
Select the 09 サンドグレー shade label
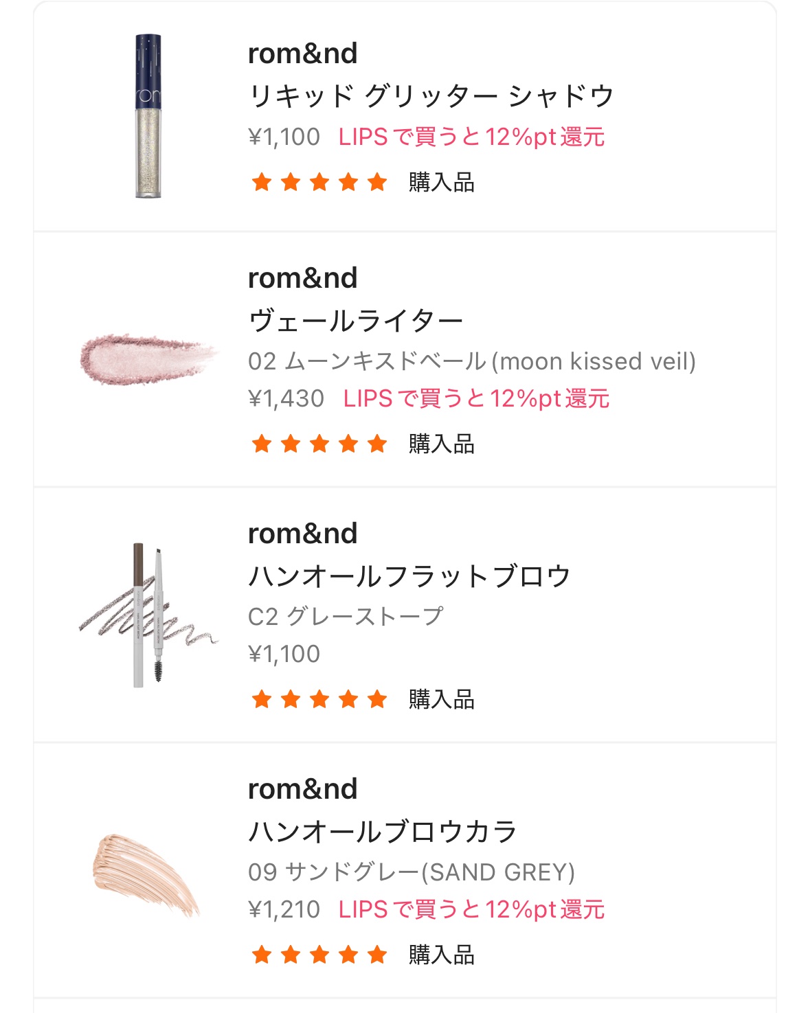411,872
